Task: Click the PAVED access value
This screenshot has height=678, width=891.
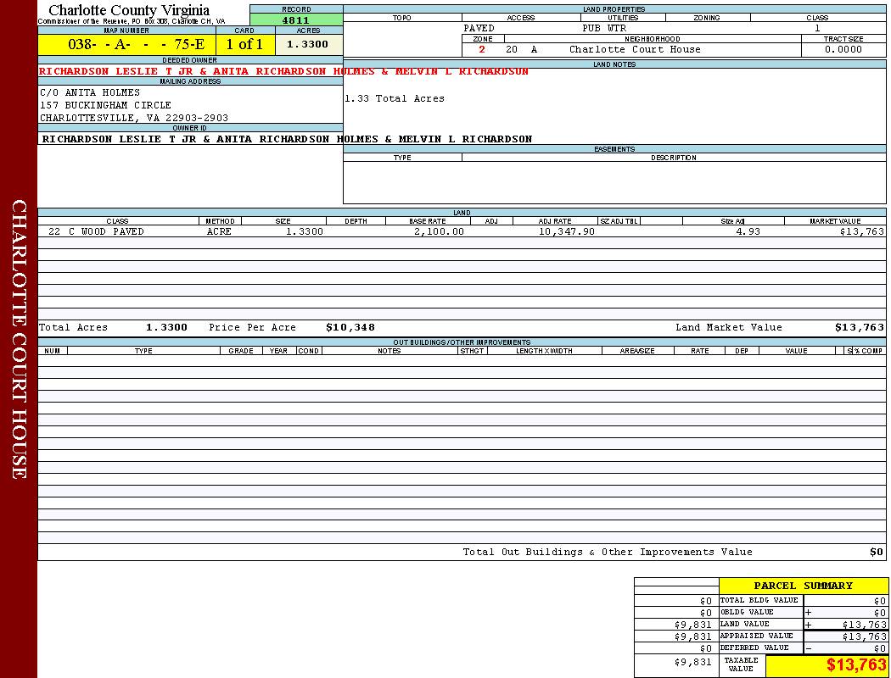Action: tap(479, 28)
